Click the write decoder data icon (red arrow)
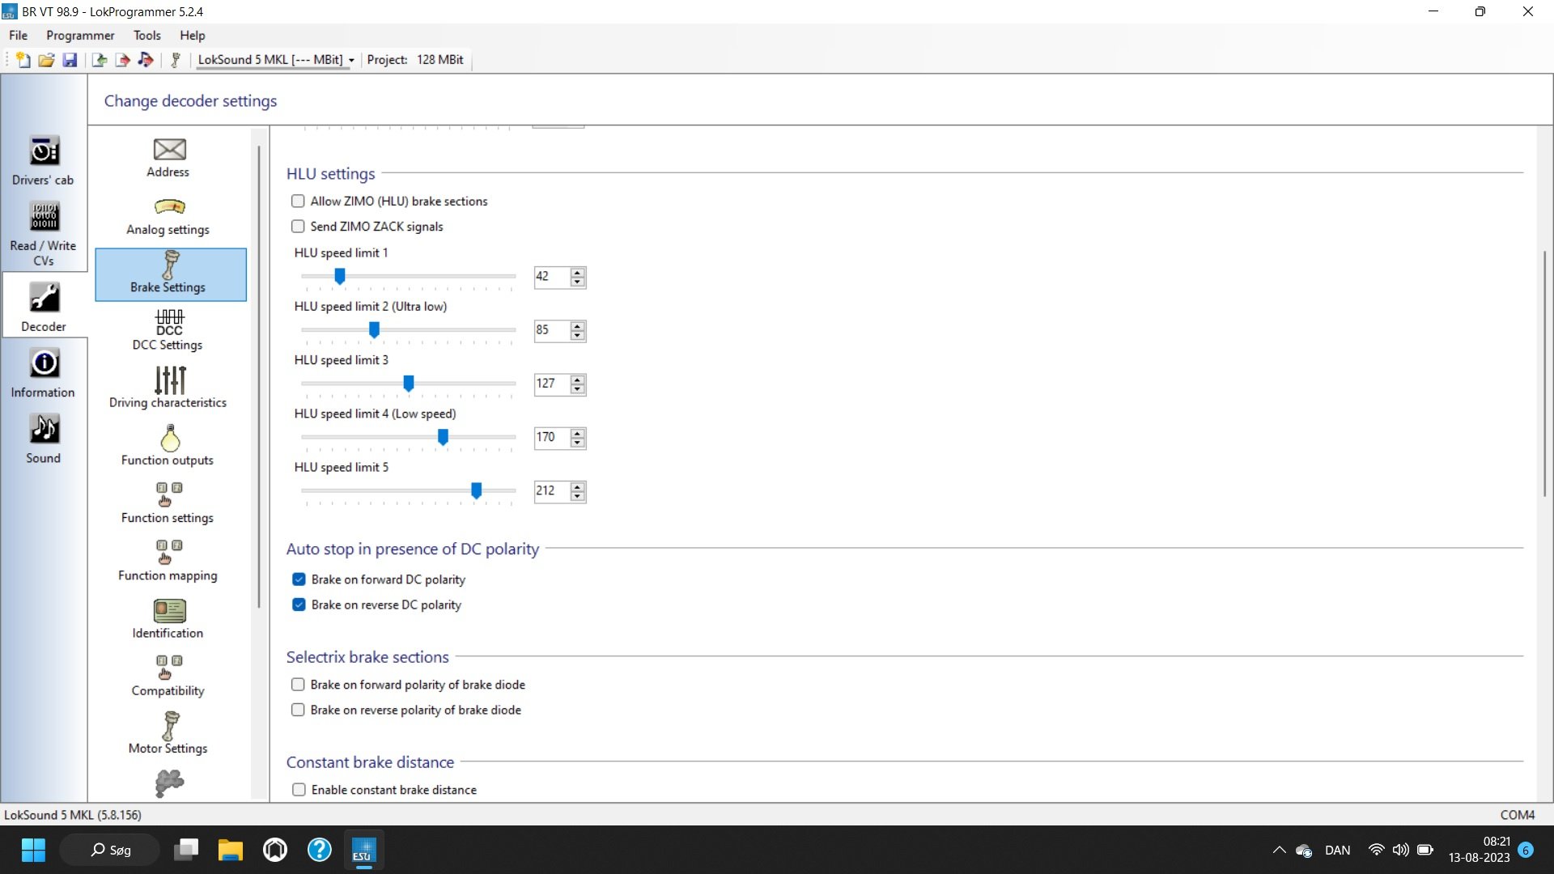 pos(123,60)
